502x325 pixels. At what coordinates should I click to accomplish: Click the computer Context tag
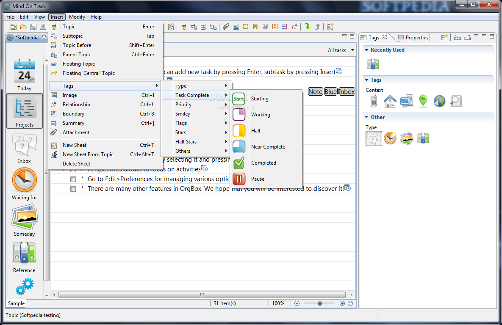pyautogui.click(x=407, y=101)
